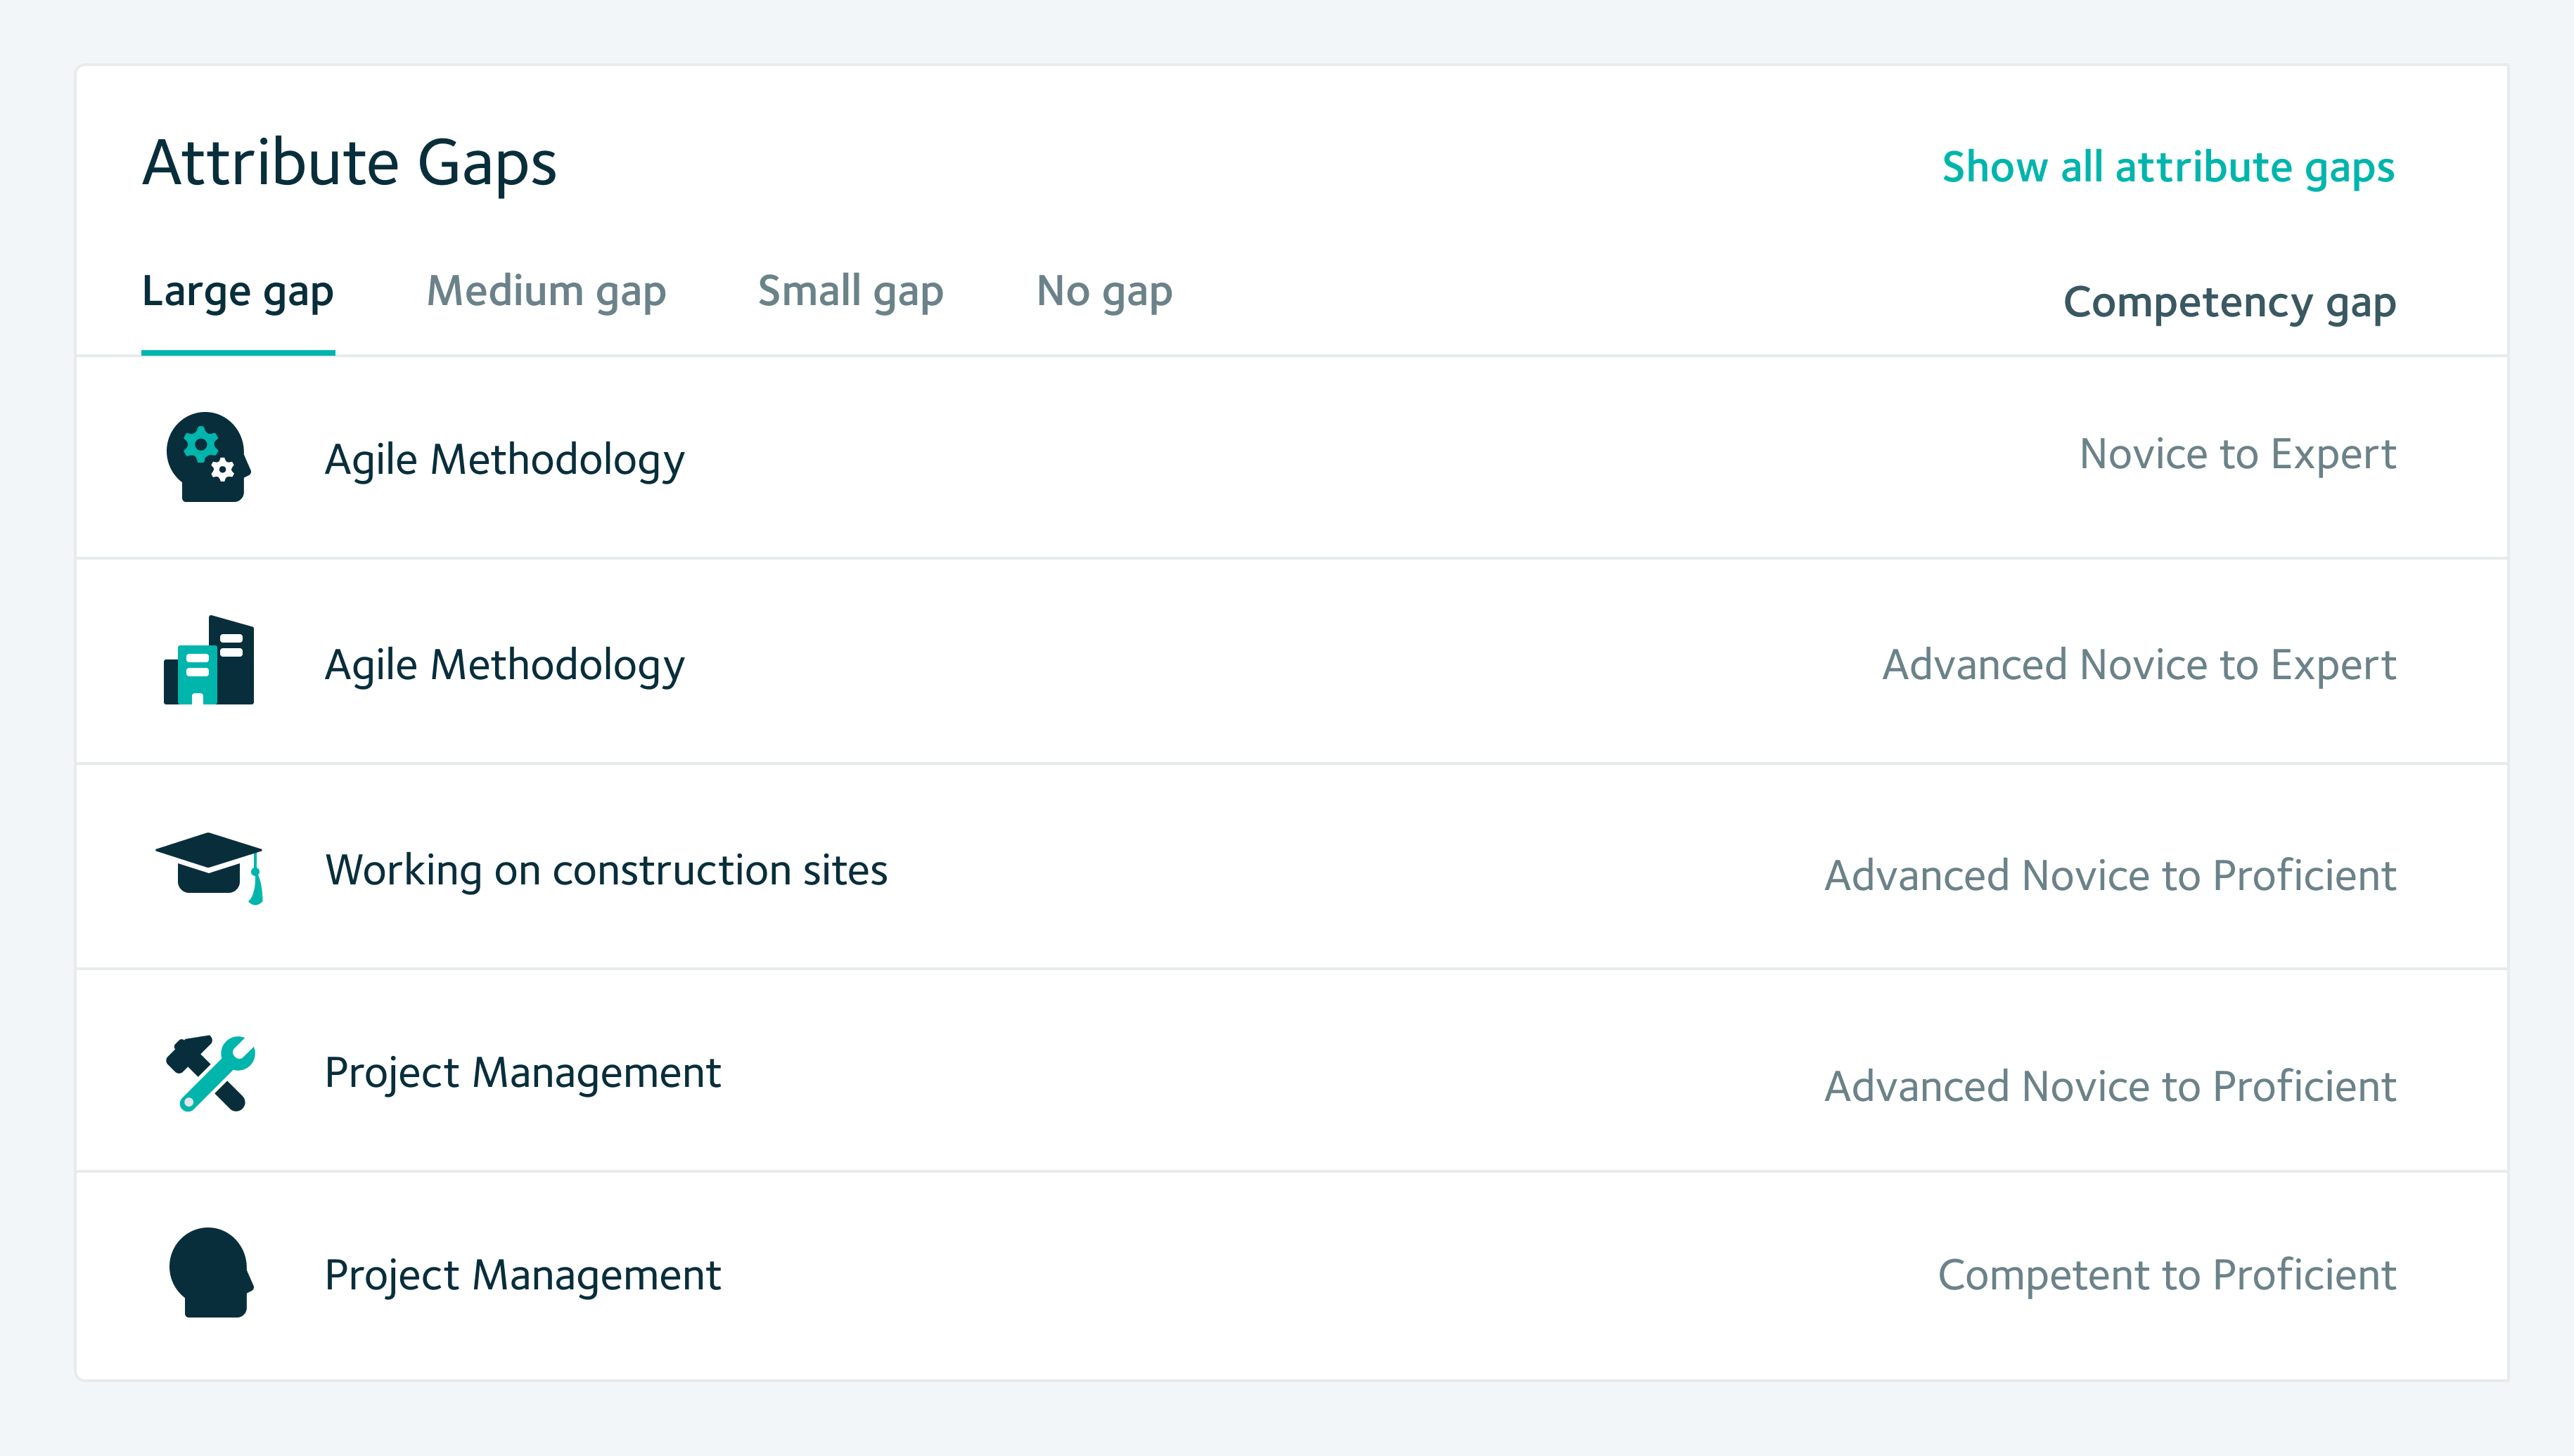The height and width of the screenshot is (1456, 2574).
Task: Show the No gap tab
Action: [1104, 292]
